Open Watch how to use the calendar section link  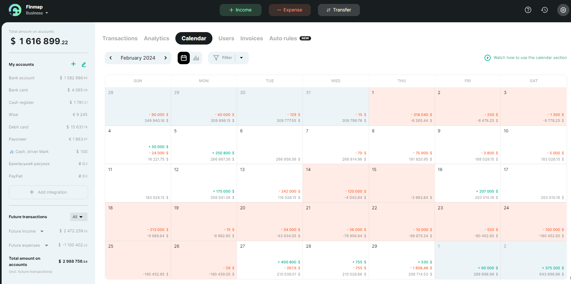point(530,58)
